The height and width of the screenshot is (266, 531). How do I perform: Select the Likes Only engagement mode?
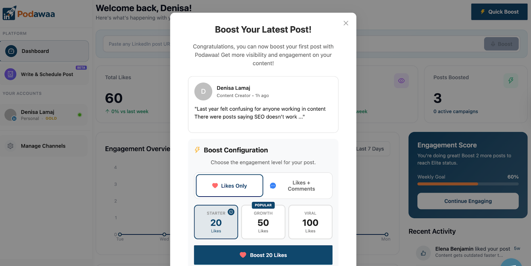coord(229,186)
